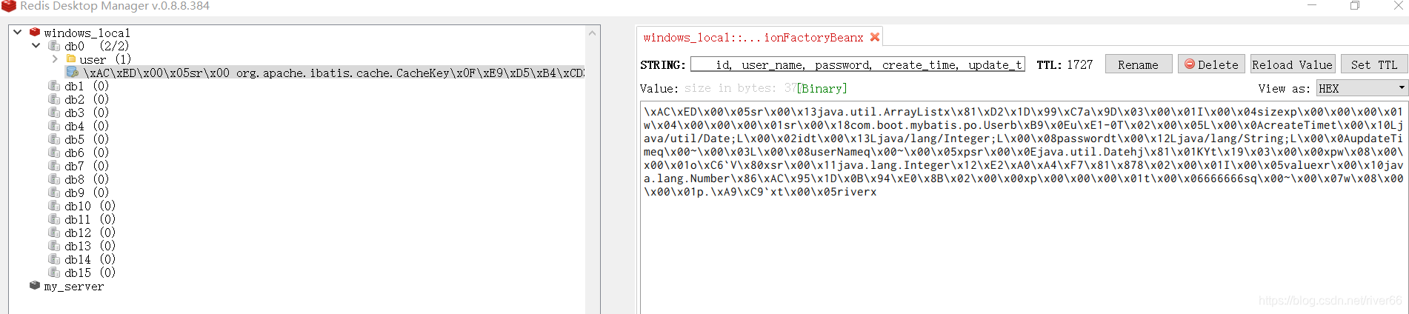Select db7 (0) in the tree
Viewport: 1409px width, 314px height.
coord(87,167)
